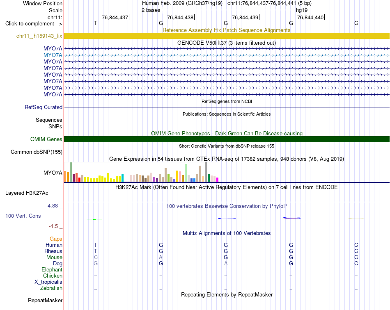Click the Scale label
The width and height of the screenshot is (390, 310).
55,10
